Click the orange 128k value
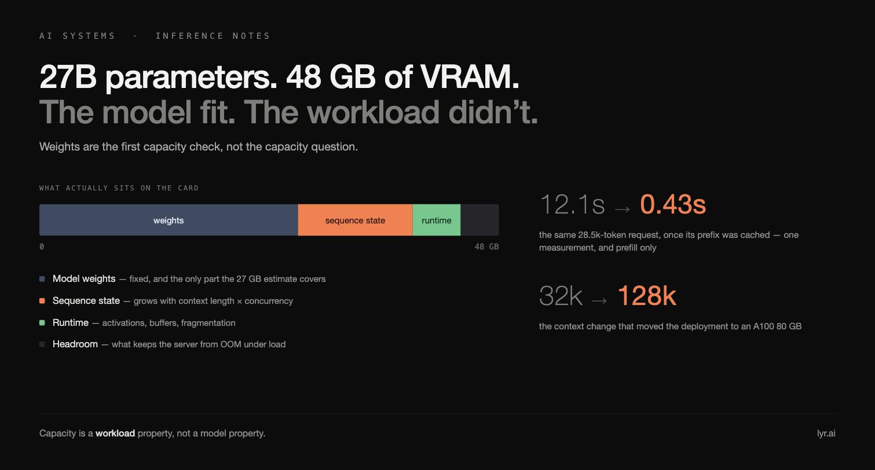 [647, 296]
